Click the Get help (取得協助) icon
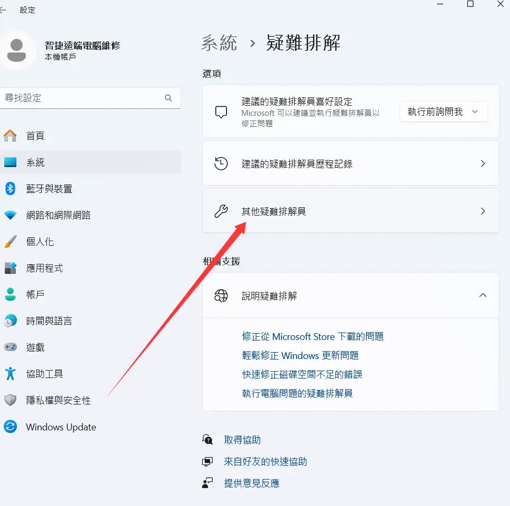This screenshot has height=506, width=510. (x=207, y=440)
